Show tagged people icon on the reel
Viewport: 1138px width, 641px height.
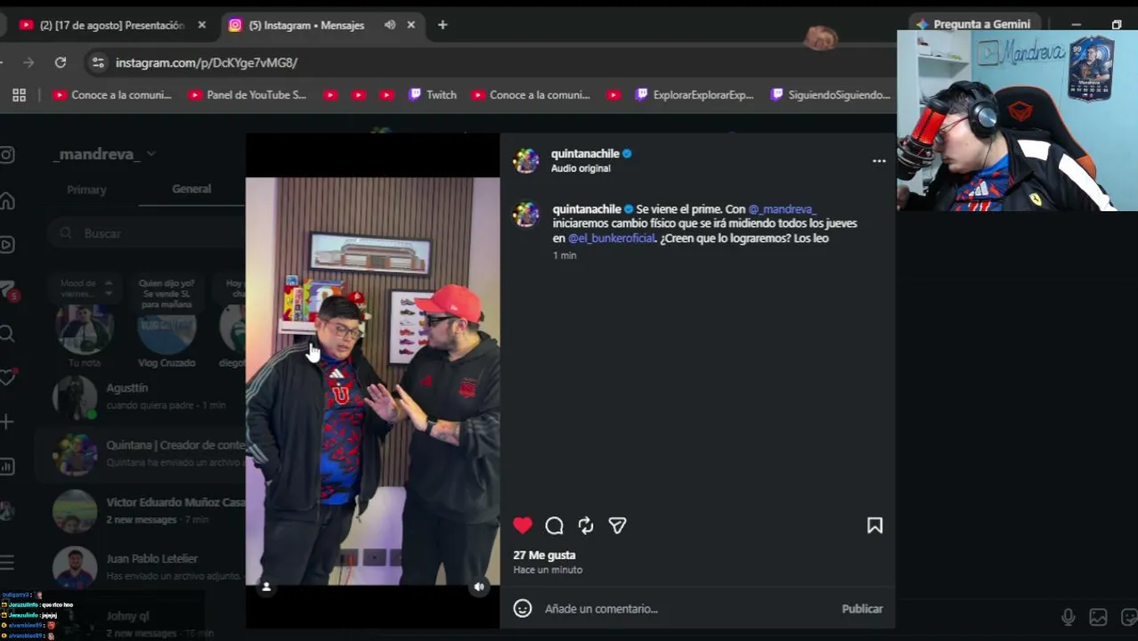(266, 587)
